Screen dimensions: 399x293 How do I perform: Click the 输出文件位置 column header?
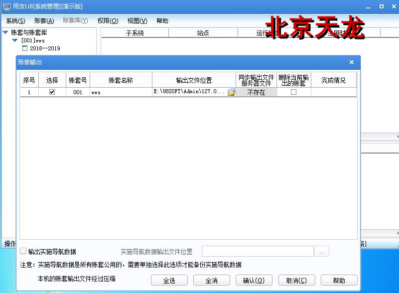194,80
